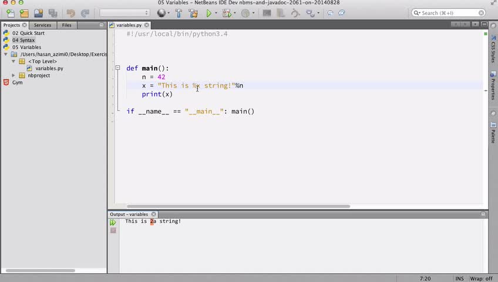Open the Properties side panel
Viewport: 498px width, 282px height.
click(x=493, y=86)
